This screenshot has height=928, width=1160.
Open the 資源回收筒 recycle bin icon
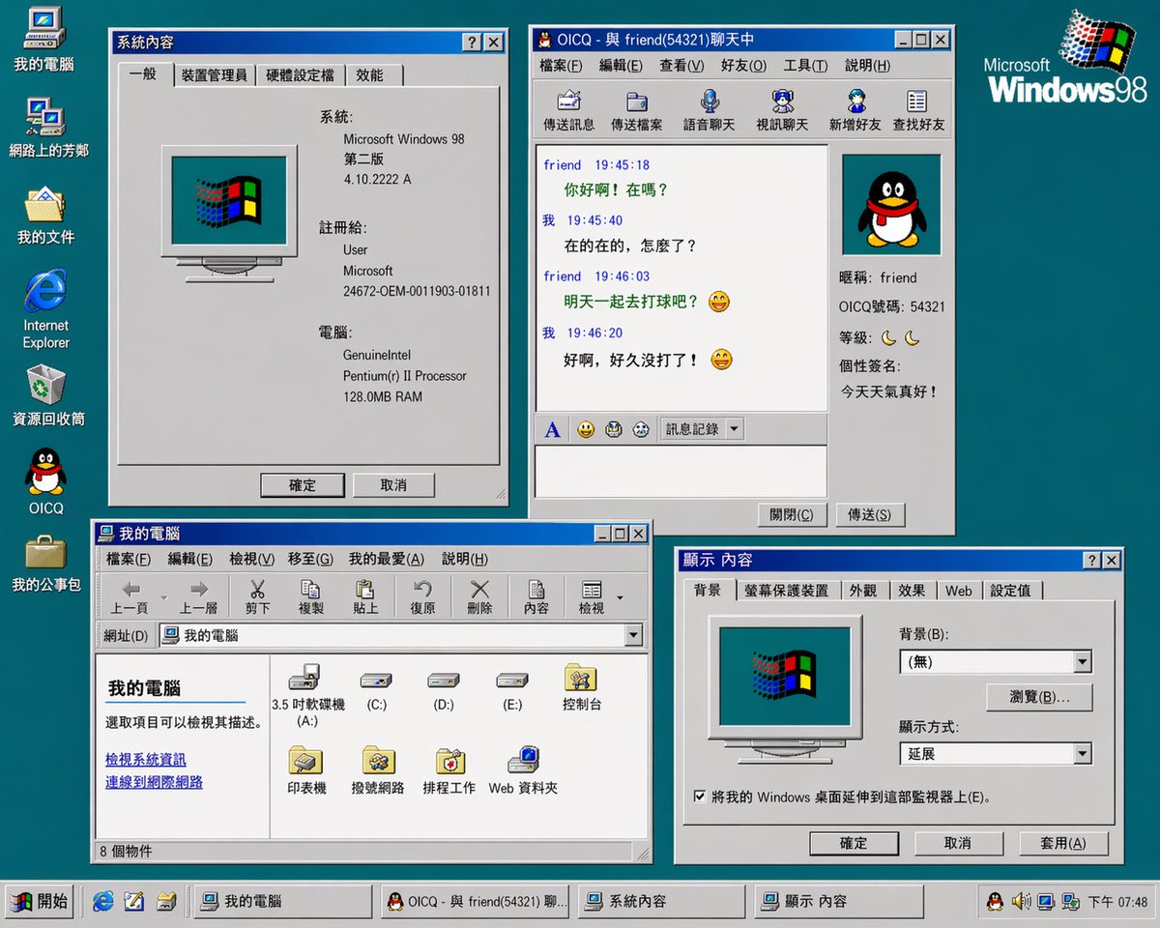(47, 395)
